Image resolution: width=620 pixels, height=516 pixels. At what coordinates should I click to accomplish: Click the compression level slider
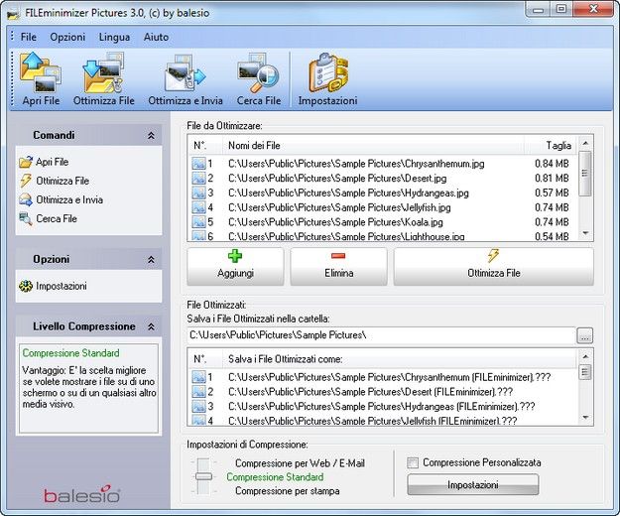[202, 476]
